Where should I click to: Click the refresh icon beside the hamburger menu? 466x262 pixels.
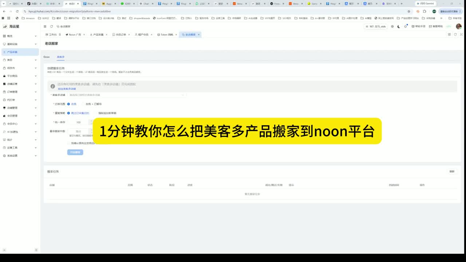52,26
